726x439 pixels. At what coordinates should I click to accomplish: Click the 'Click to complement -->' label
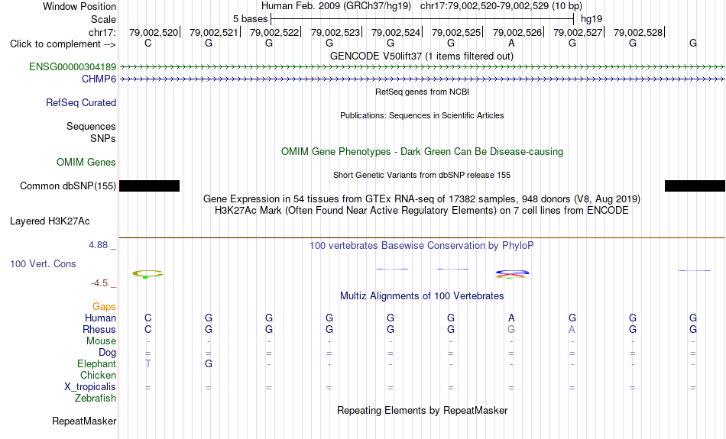pos(63,44)
